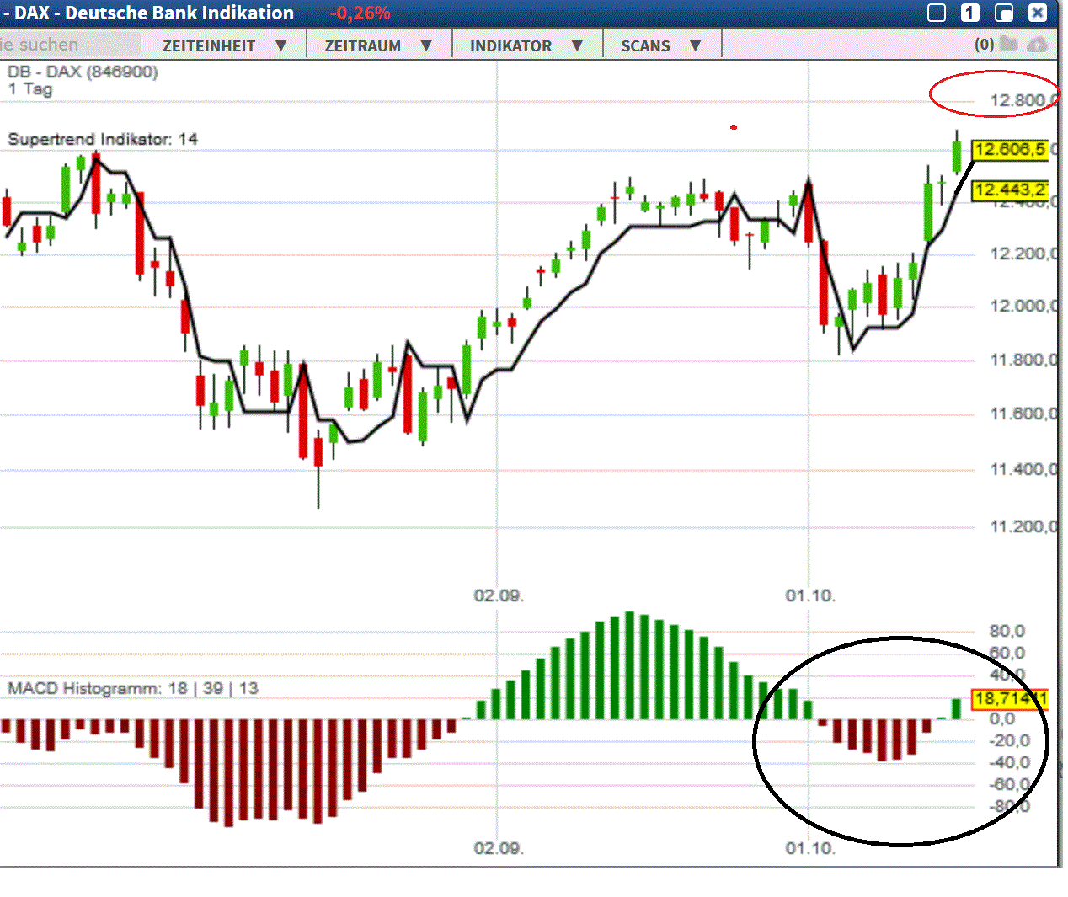The image size is (1068, 897).
Task: Click the 'MACD Histogramm: 18 | 39 | 13' label
Action: coord(133,688)
